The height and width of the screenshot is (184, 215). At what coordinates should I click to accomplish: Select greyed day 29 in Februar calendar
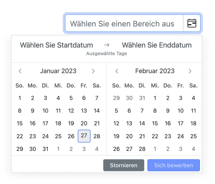point(116,98)
